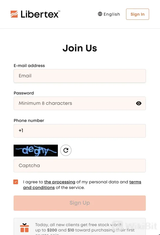160x235 pixels.
Task: Refresh the captcha image
Action: (66, 150)
